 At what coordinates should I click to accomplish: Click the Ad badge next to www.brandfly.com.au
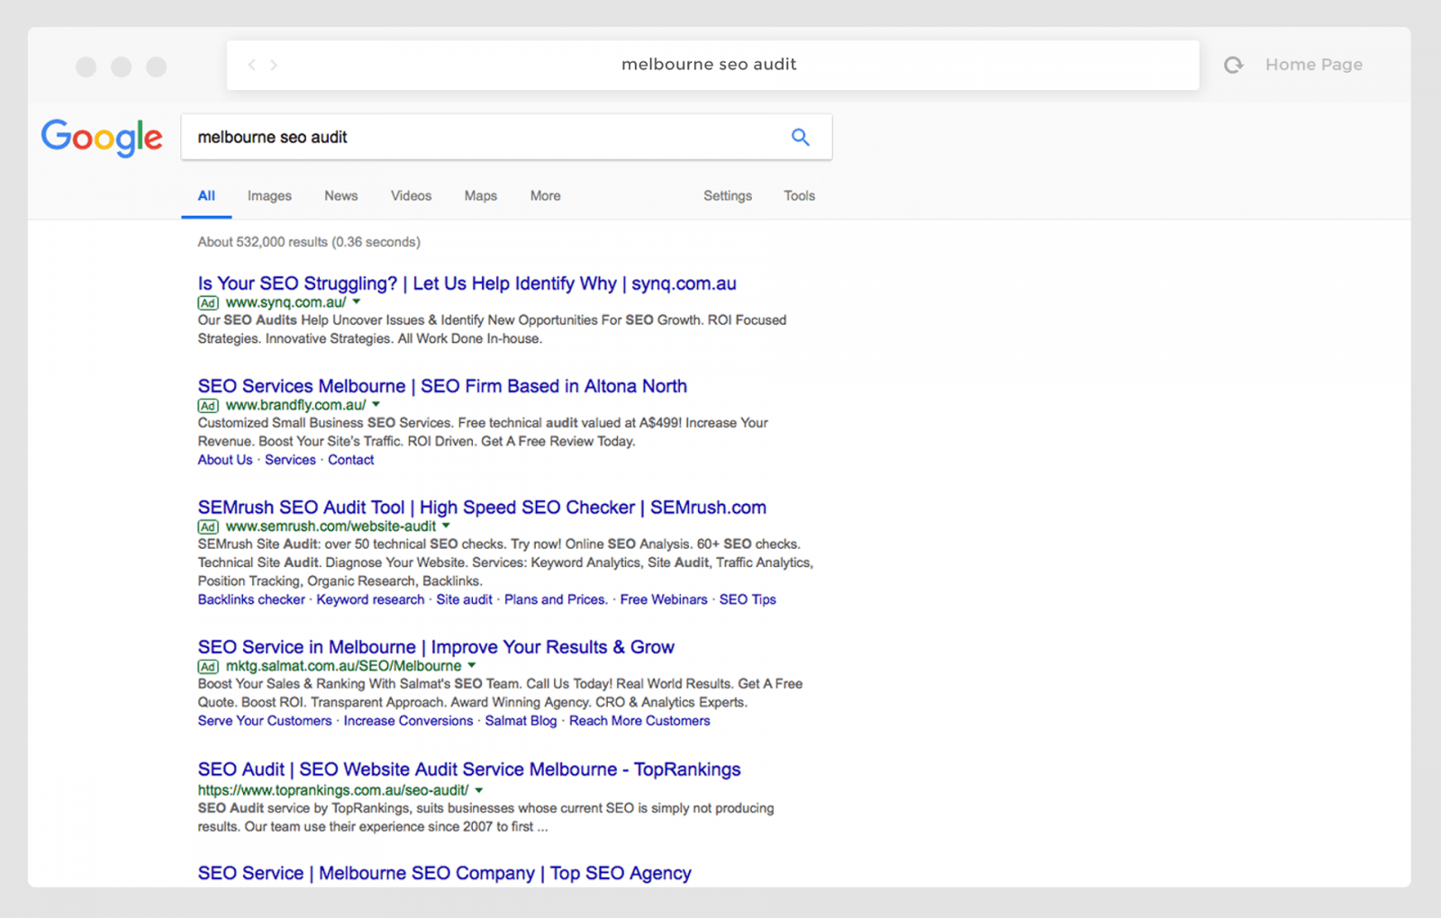click(x=208, y=406)
